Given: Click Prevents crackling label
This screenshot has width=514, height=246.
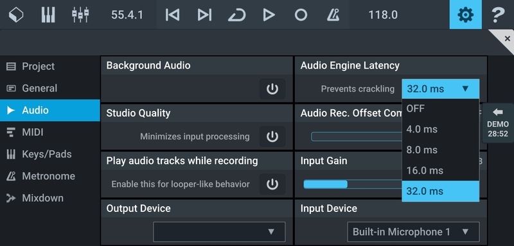Looking at the screenshot, I should 358,89.
